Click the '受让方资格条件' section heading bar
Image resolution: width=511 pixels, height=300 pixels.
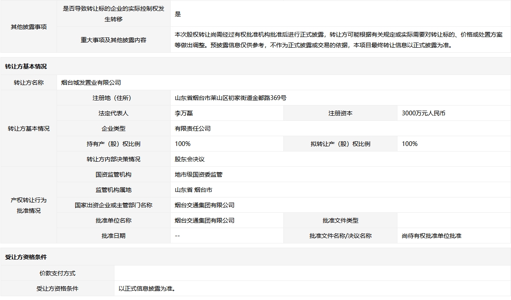(x=255, y=257)
